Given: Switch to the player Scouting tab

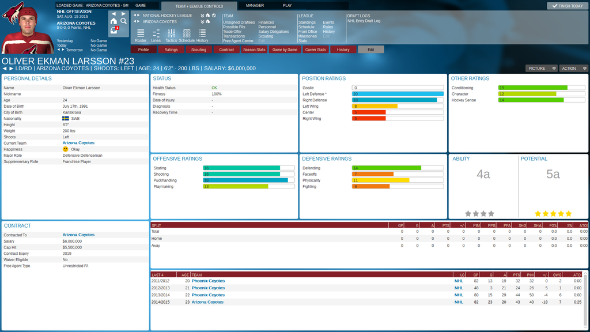Looking at the screenshot, I should click(199, 50).
